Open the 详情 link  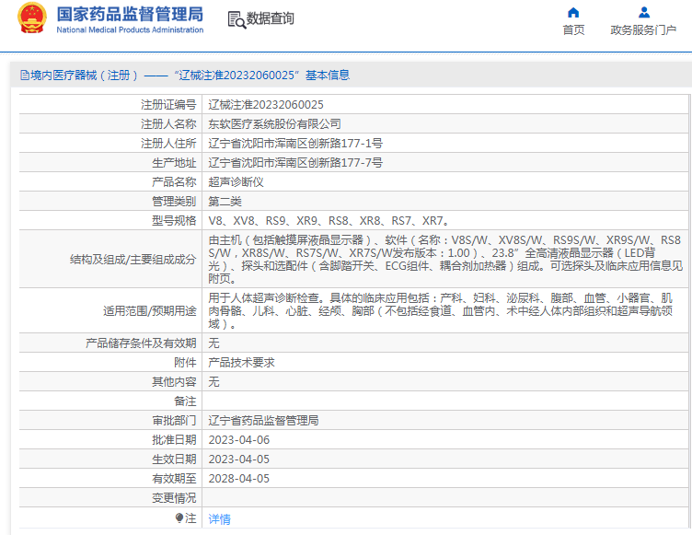(219, 518)
